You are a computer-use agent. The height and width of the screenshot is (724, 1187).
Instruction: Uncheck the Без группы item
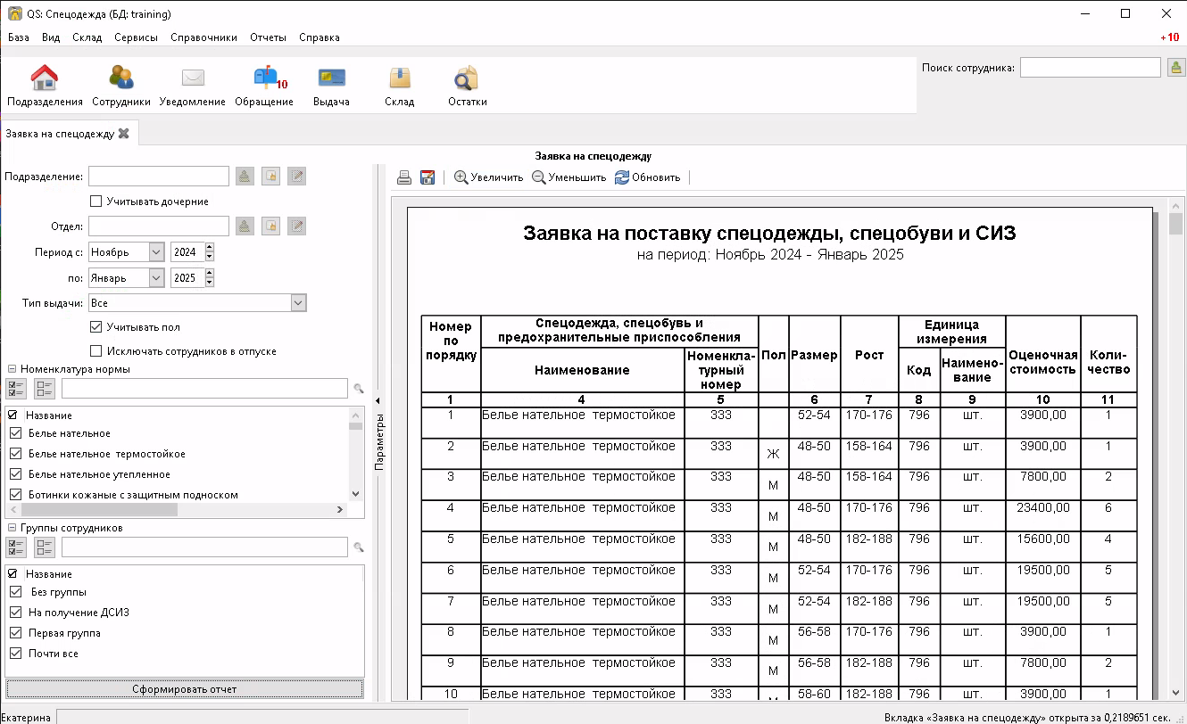(15, 592)
